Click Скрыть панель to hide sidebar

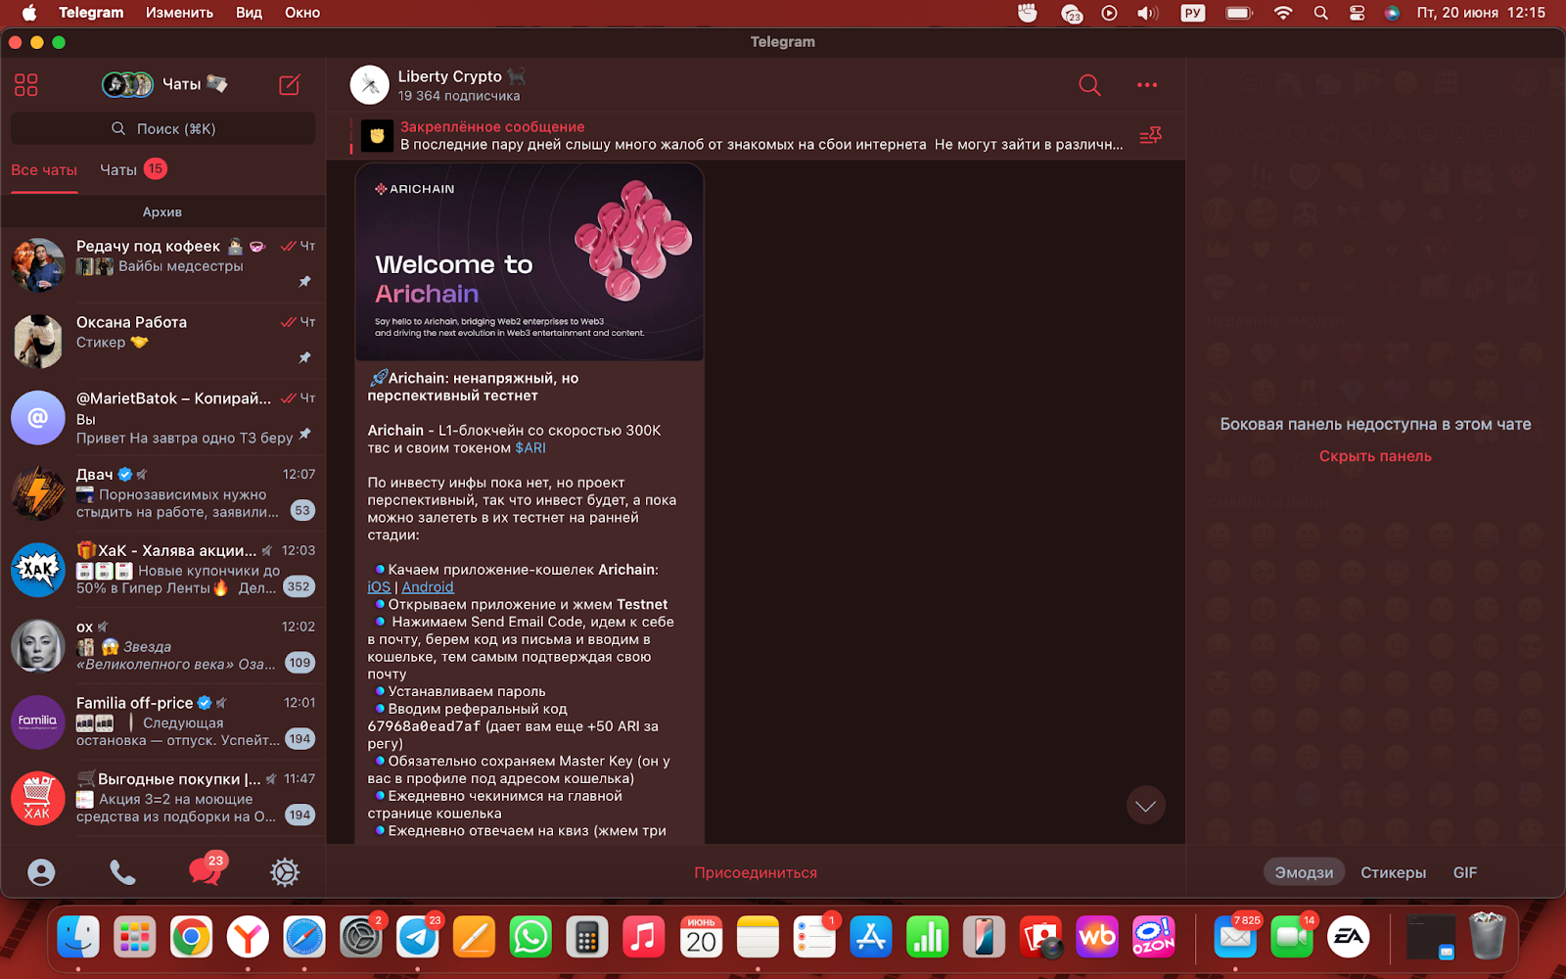(1375, 456)
